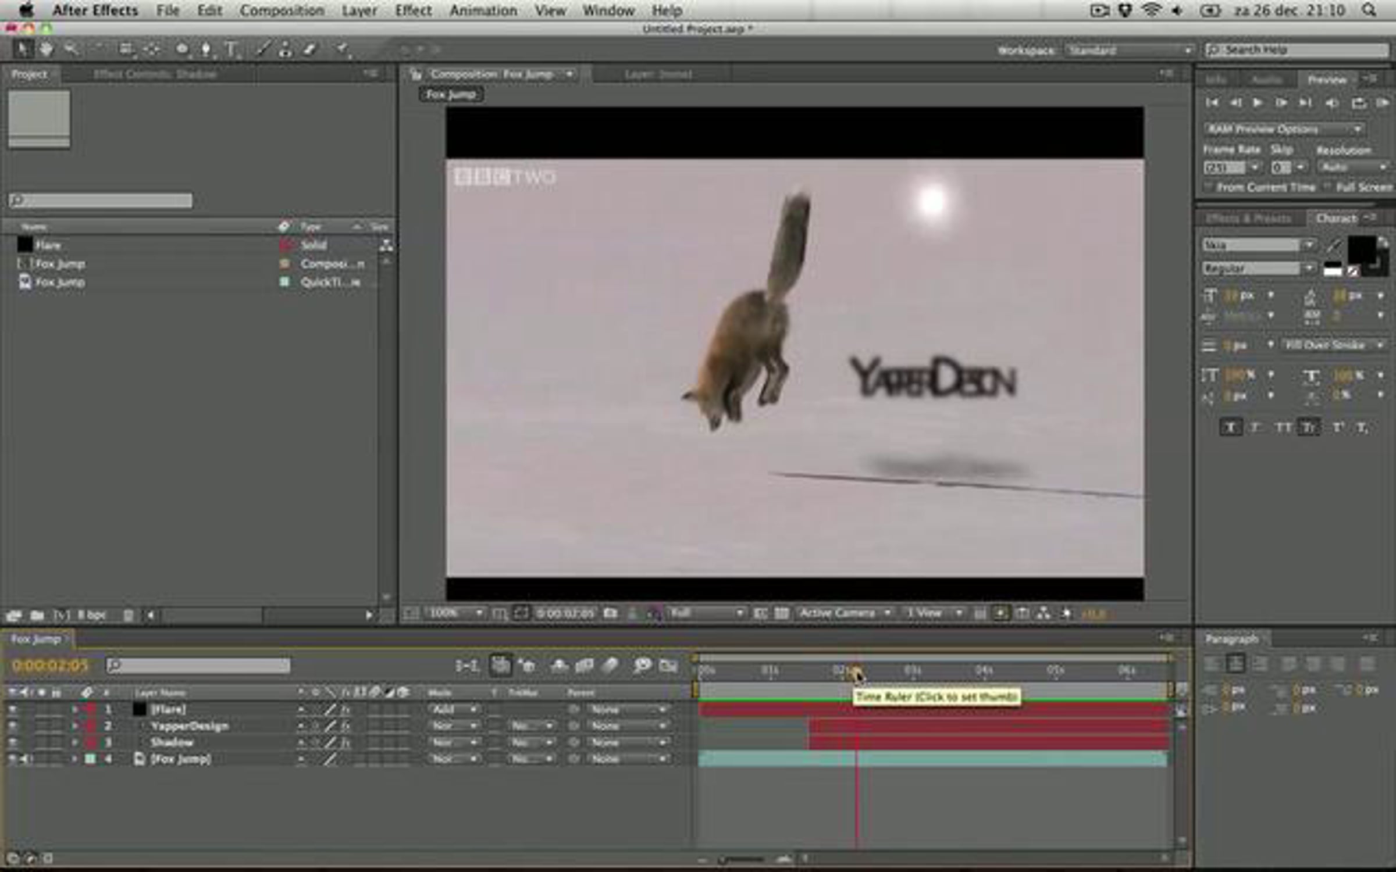
Task: Click the fill color swatch in Character
Action: (x=1362, y=250)
